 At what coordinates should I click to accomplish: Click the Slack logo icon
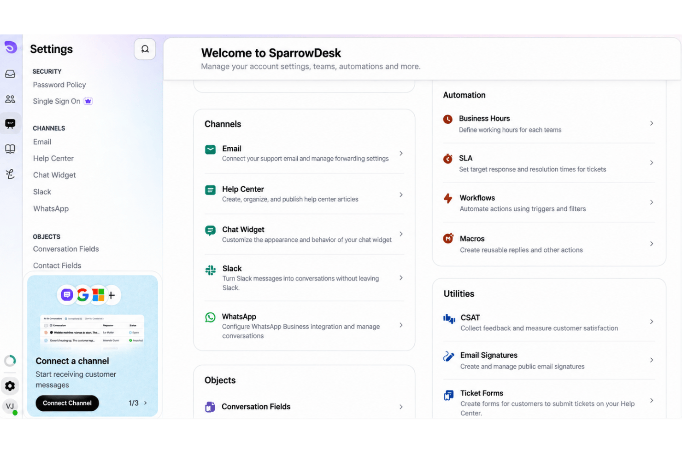210,270
